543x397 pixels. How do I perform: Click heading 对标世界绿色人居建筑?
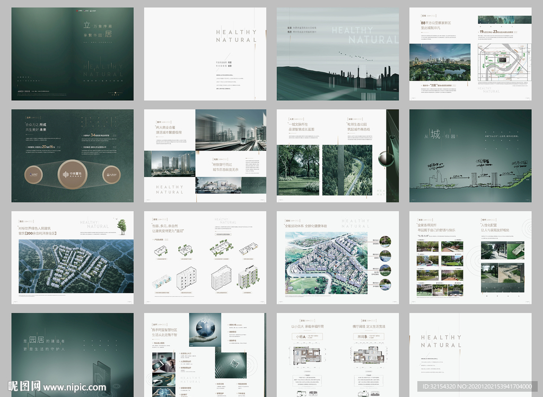[34, 228]
